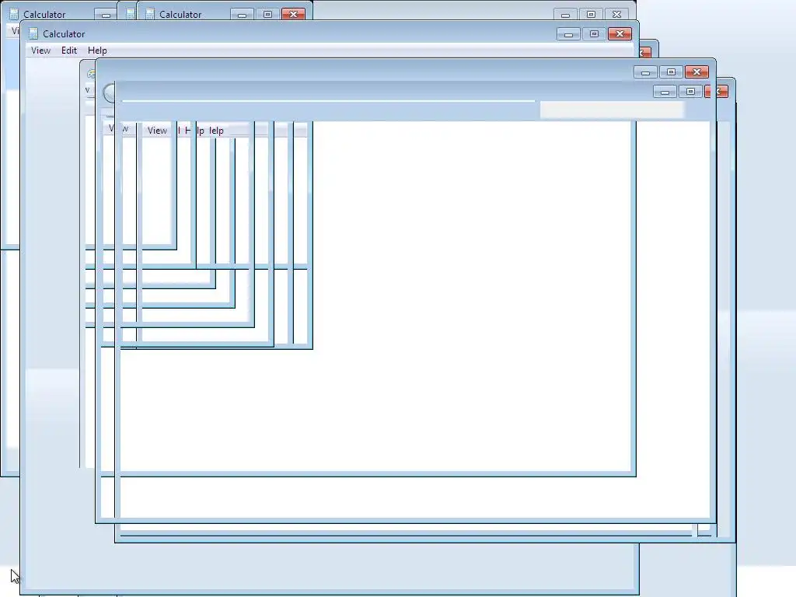Maximize the untitled blank window in front
The image size is (796, 597).
671,72
